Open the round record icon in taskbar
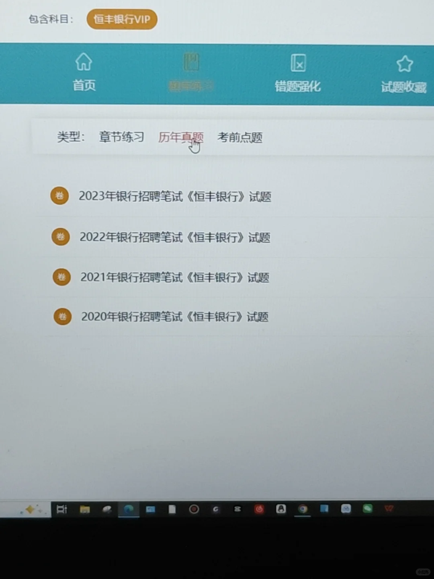 pyautogui.click(x=194, y=509)
